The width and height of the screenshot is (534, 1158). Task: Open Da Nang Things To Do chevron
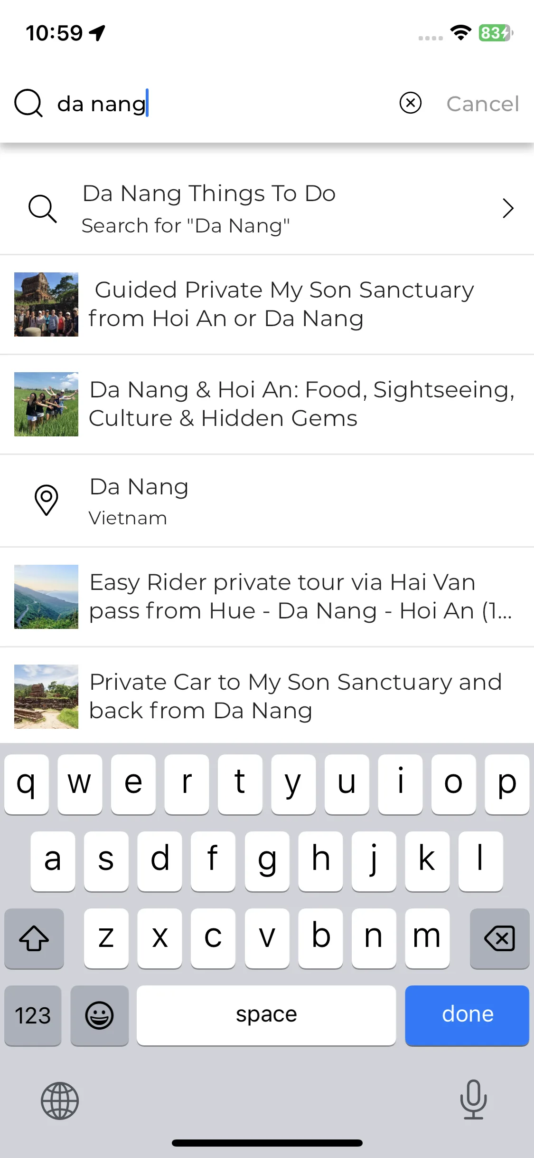pos(508,208)
